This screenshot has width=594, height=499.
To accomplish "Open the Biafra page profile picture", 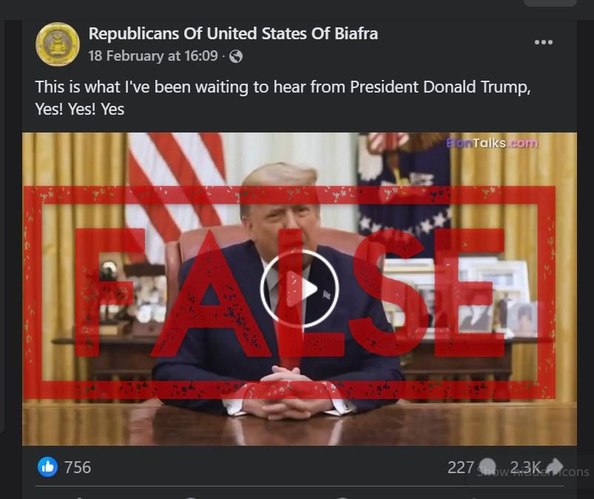I will coord(58,44).
